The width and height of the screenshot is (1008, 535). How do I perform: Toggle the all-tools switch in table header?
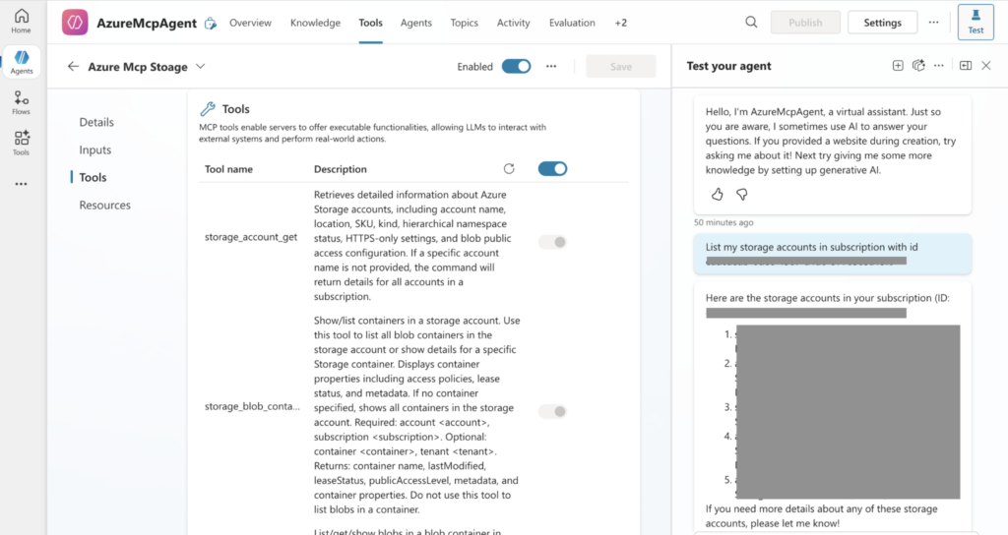552,169
